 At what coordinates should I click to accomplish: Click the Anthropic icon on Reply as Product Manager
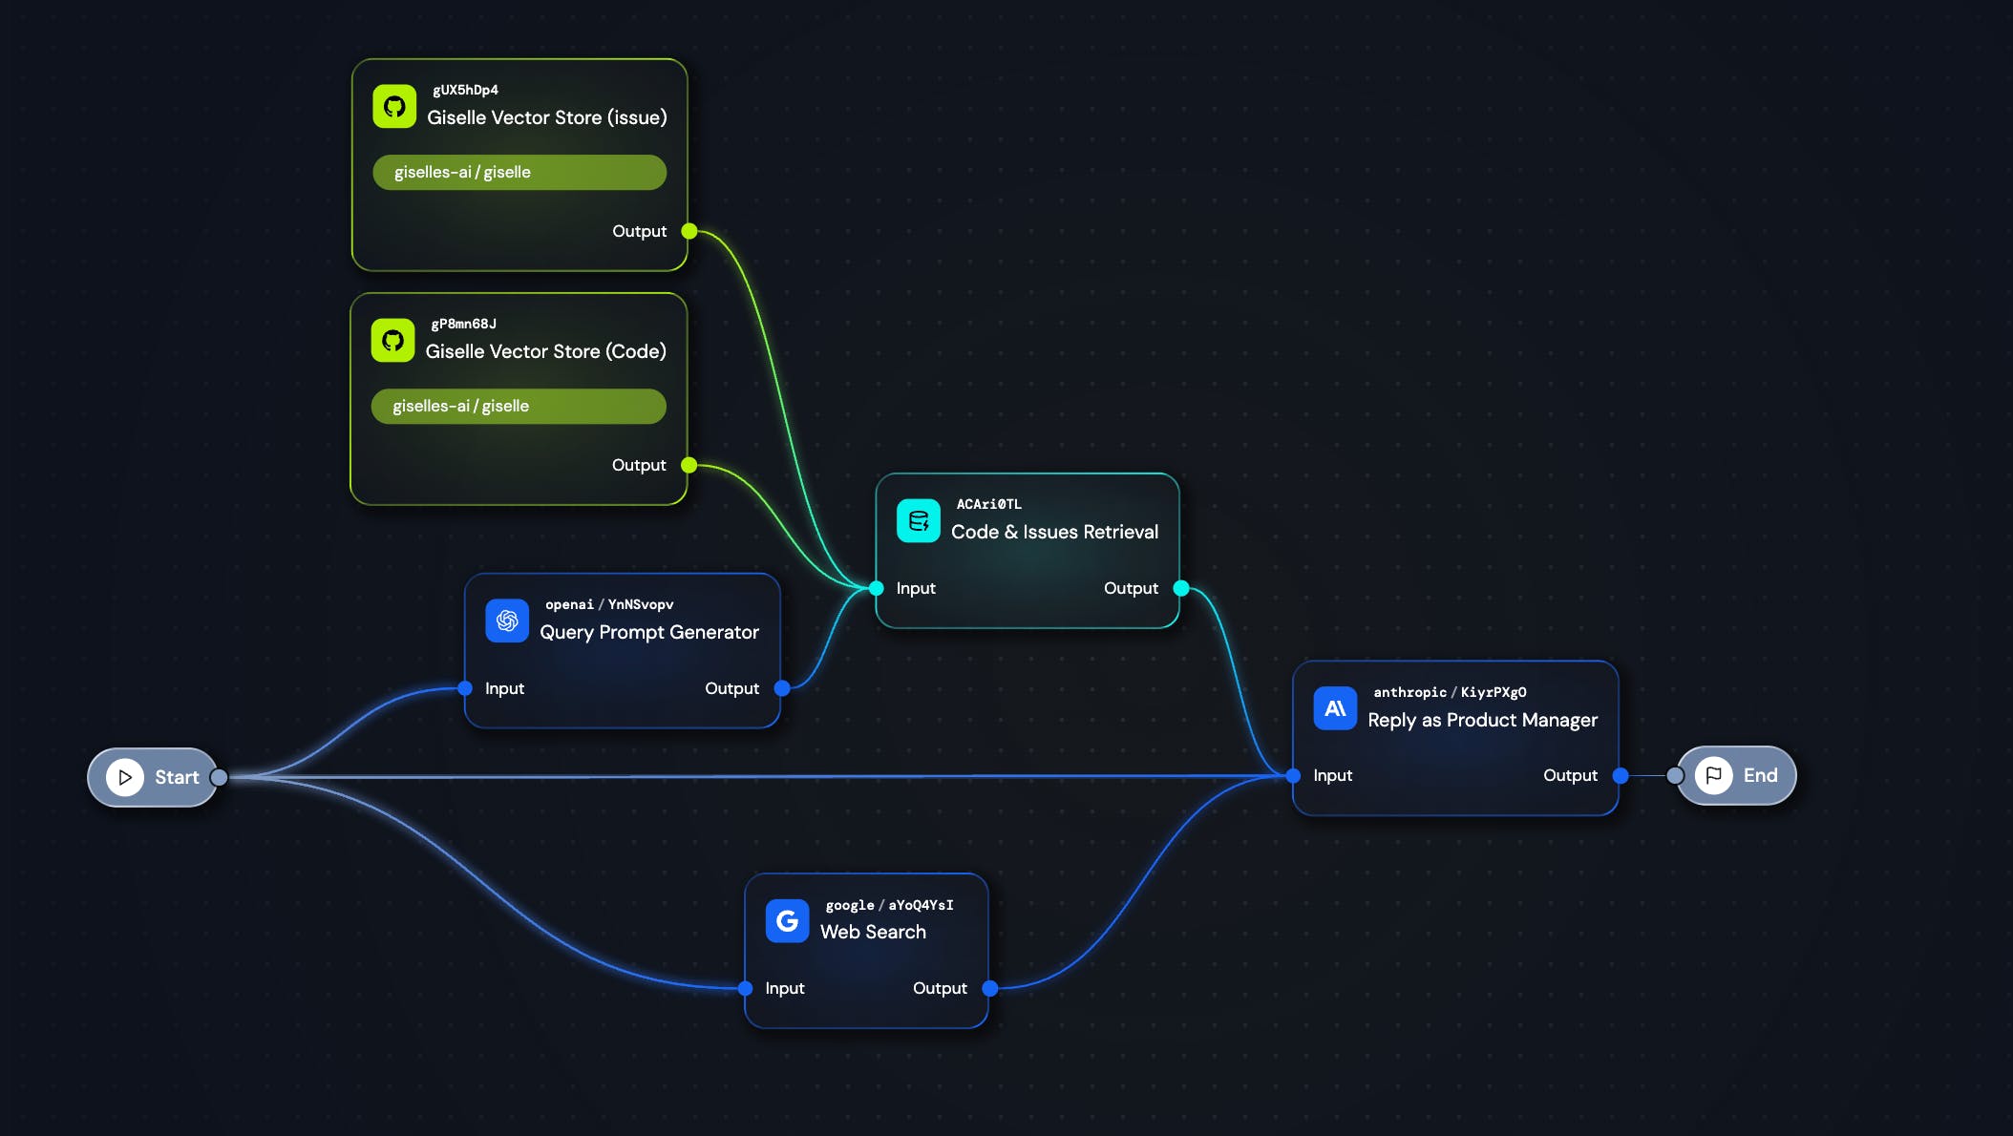pyautogui.click(x=1335, y=708)
